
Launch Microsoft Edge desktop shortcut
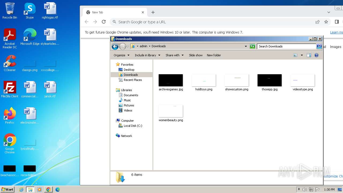(x=30, y=37)
